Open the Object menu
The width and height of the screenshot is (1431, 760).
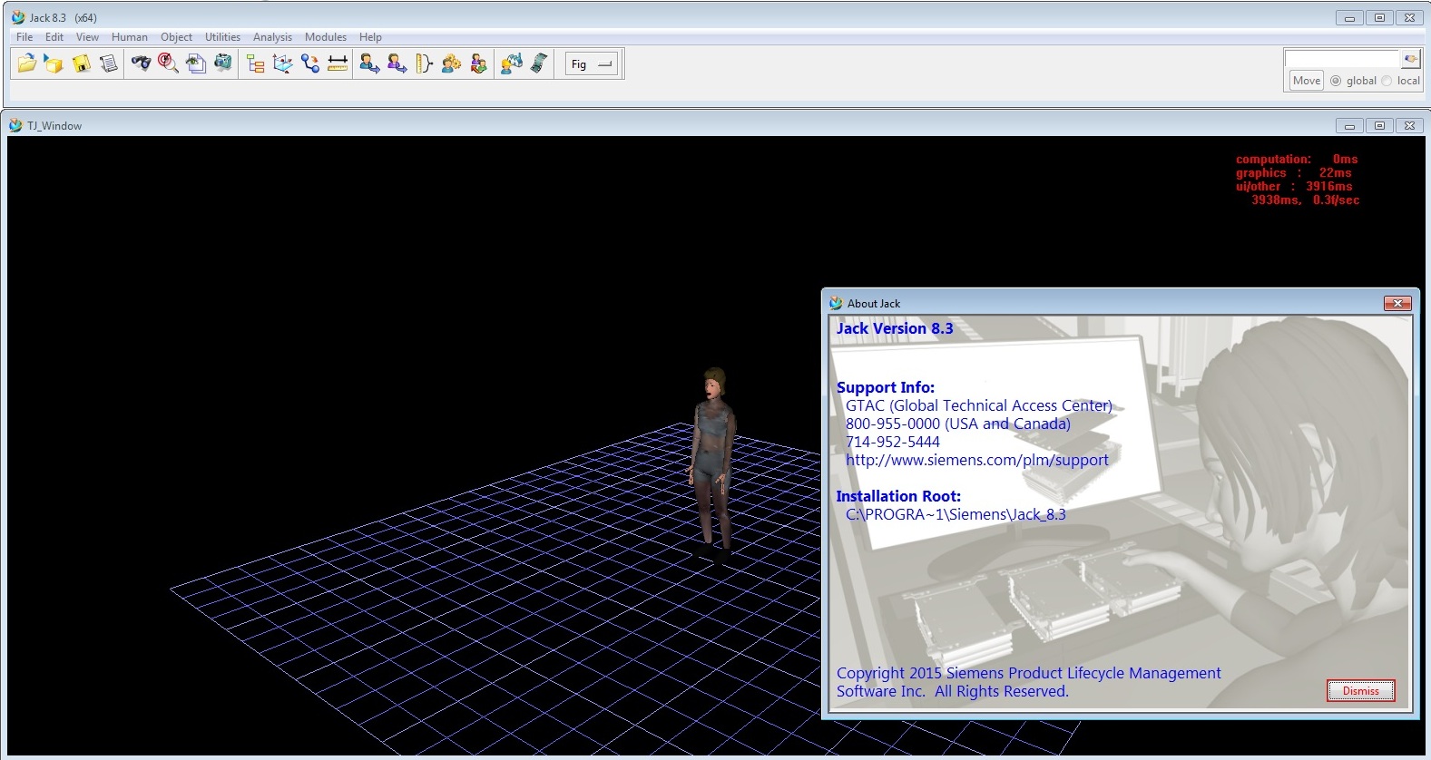point(176,37)
